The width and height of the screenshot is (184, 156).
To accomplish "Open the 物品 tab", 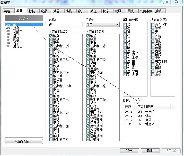I will click(x=46, y=11).
